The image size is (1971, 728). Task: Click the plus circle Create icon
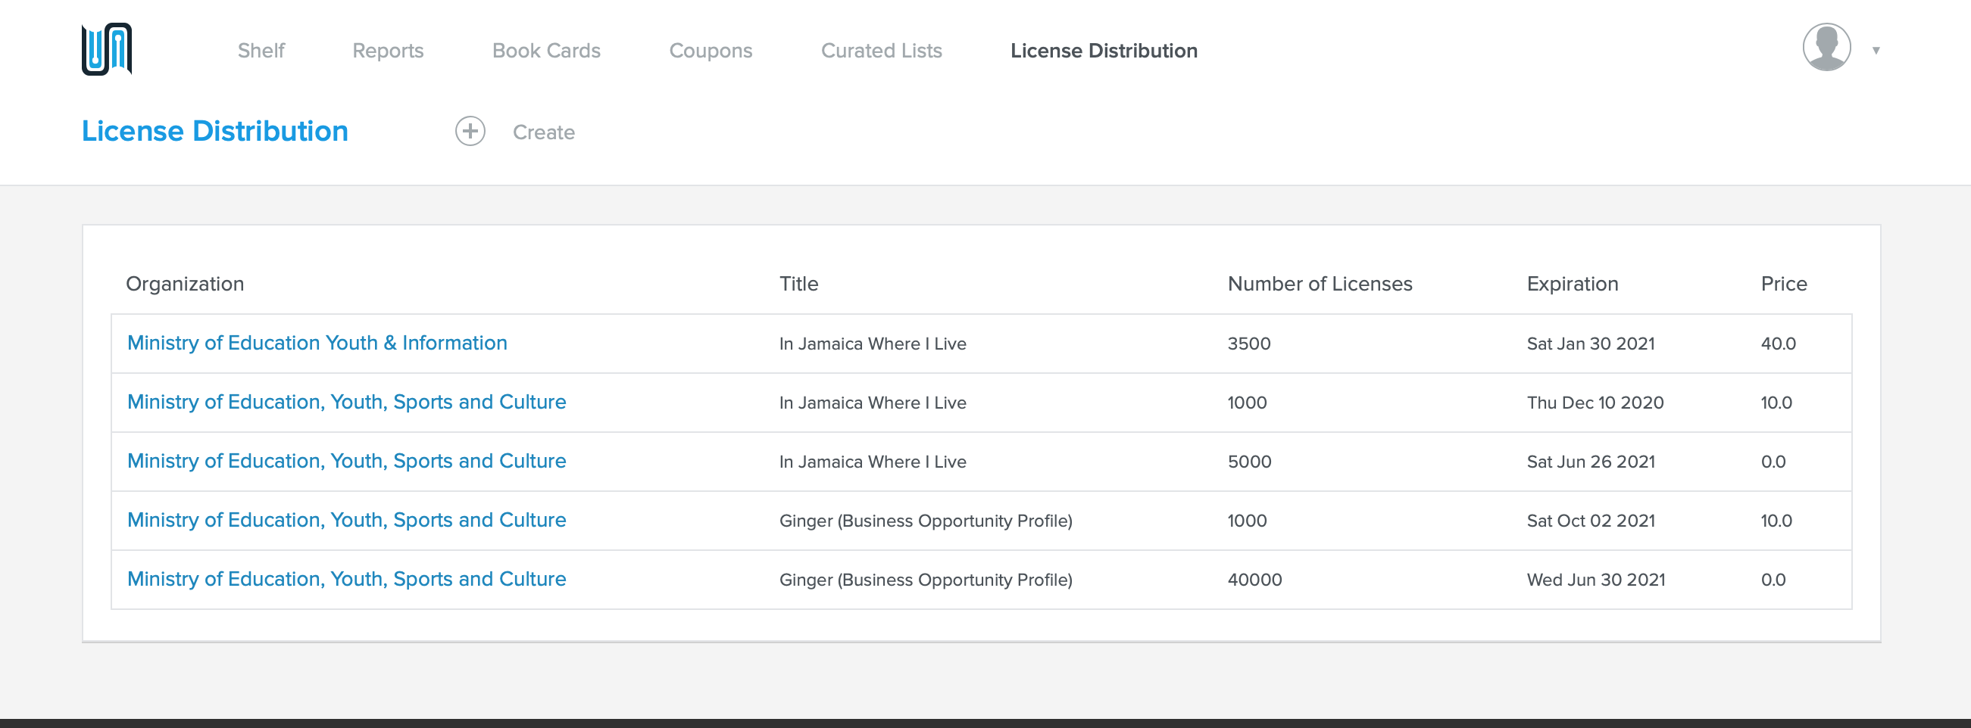coord(470,132)
